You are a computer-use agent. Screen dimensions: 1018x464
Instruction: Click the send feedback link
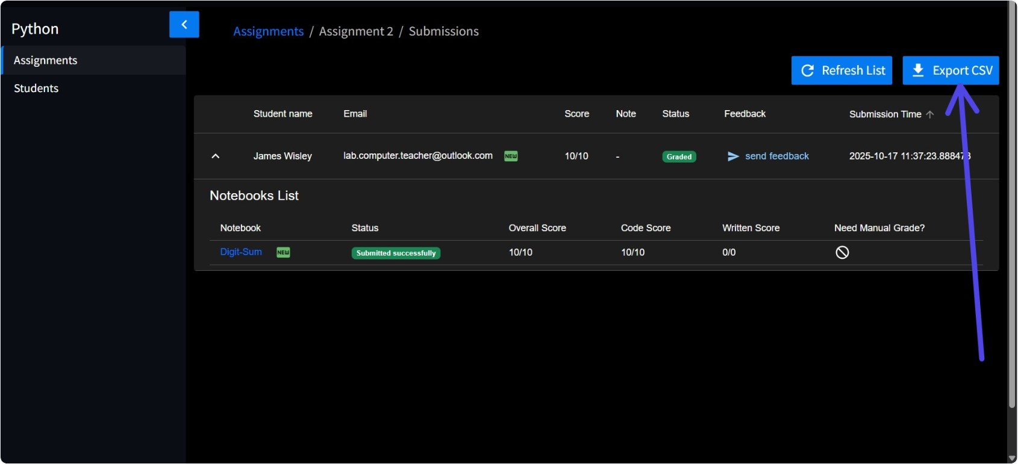(777, 156)
